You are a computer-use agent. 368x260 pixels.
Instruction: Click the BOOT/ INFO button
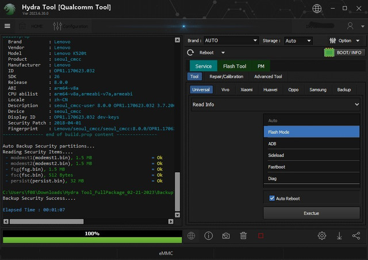coord(344,52)
